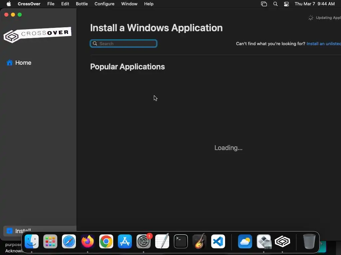
Task: Launch GarageBand from the Dock
Action: pos(199,241)
